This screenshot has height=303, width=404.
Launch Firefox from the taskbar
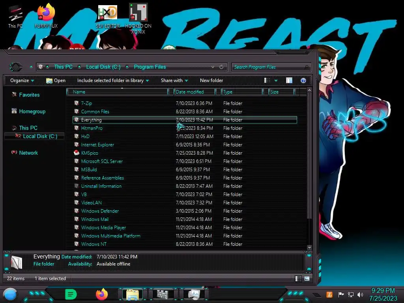[x=102, y=294]
